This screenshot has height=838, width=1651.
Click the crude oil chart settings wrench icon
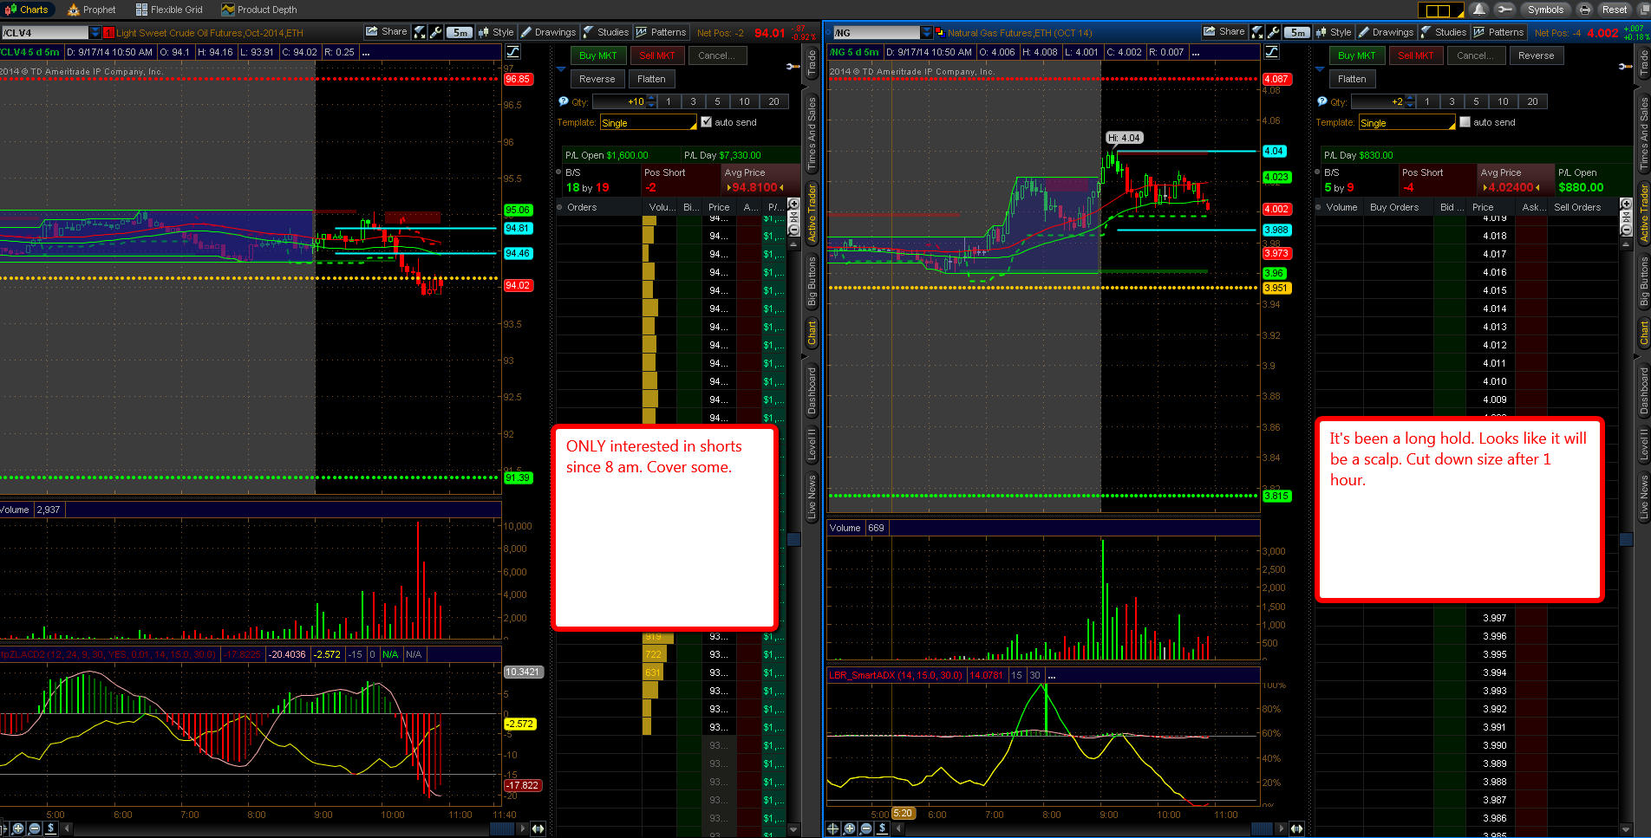click(x=436, y=32)
